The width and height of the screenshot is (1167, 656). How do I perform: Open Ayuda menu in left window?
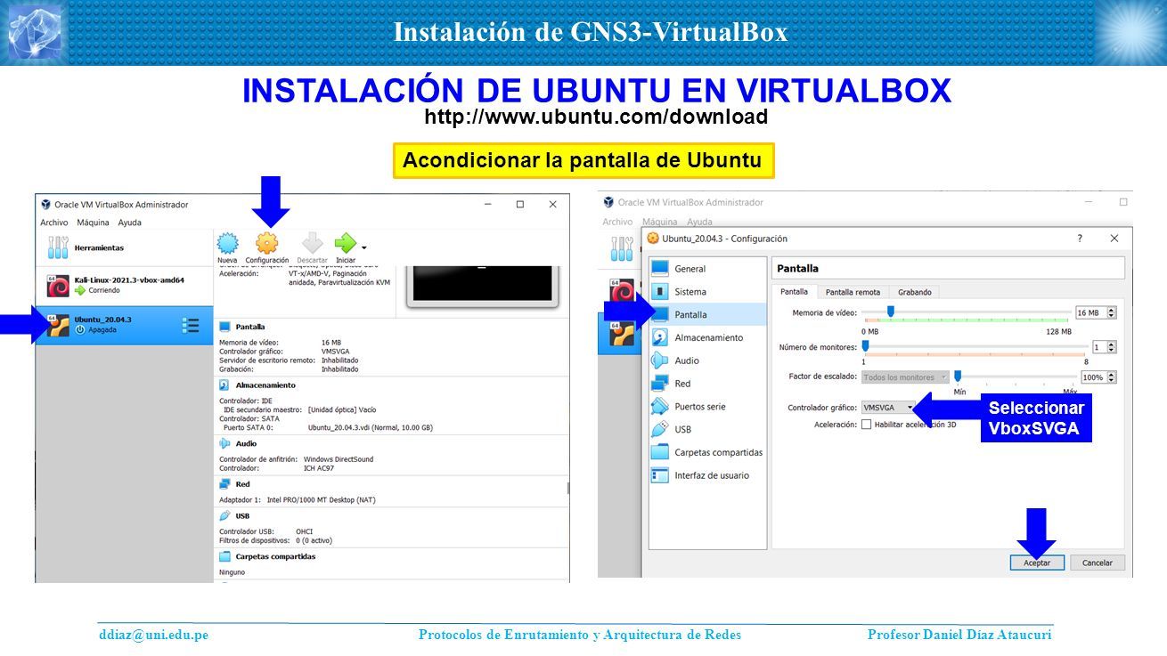point(130,223)
